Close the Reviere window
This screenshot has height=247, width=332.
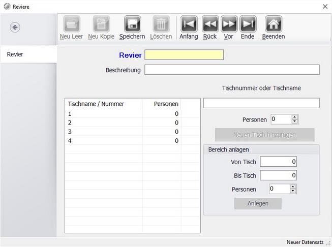pyautogui.click(x=325, y=7)
